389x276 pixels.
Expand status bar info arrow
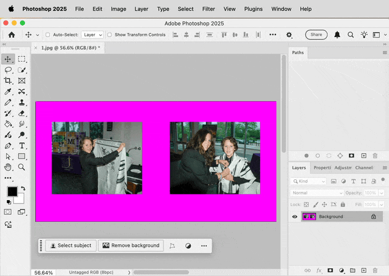(x=129, y=272)
